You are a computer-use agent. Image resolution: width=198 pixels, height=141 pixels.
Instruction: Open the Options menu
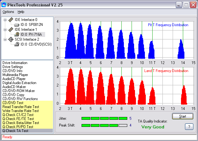[8, 12]
